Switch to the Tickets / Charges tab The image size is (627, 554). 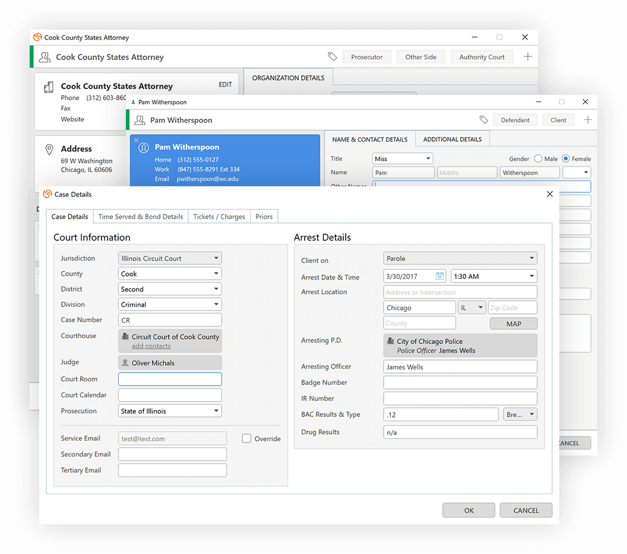(x=219, y=216)
